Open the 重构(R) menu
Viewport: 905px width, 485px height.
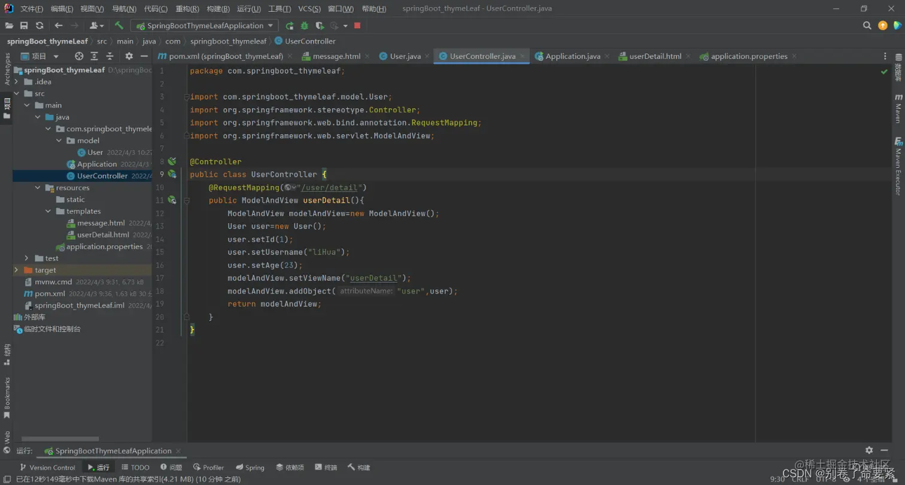pyautogui.click(x=187, y=9)
